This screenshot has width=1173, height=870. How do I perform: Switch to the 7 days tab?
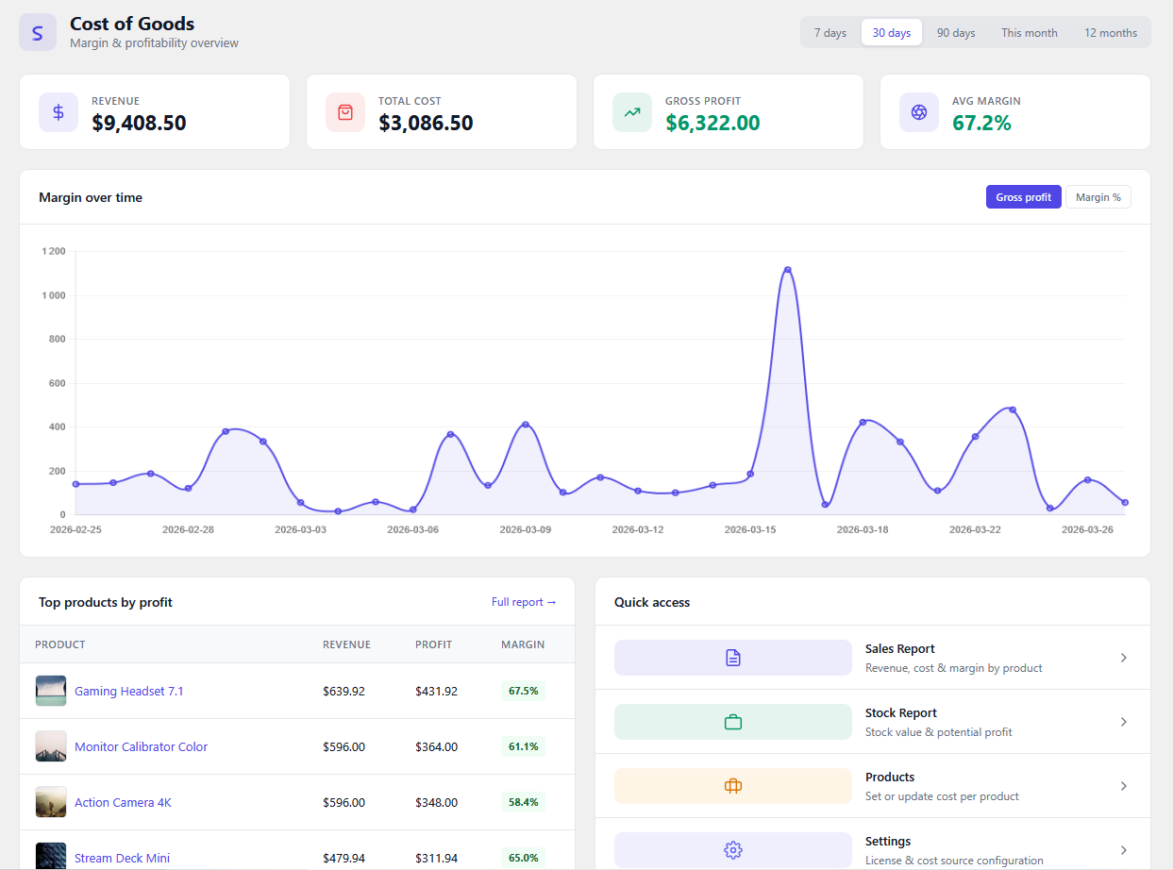(829, 32)
